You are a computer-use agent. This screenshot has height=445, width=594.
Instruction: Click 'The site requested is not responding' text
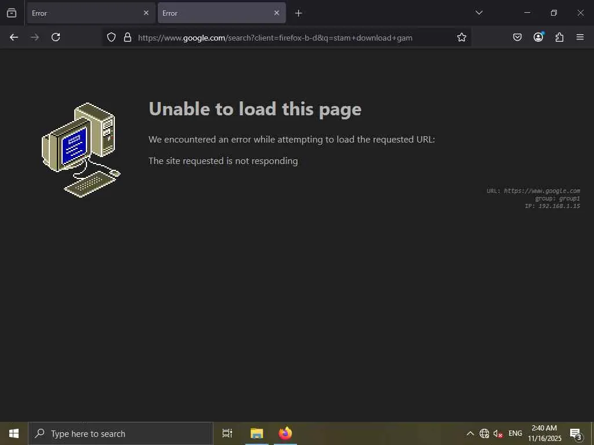point(223,161)
